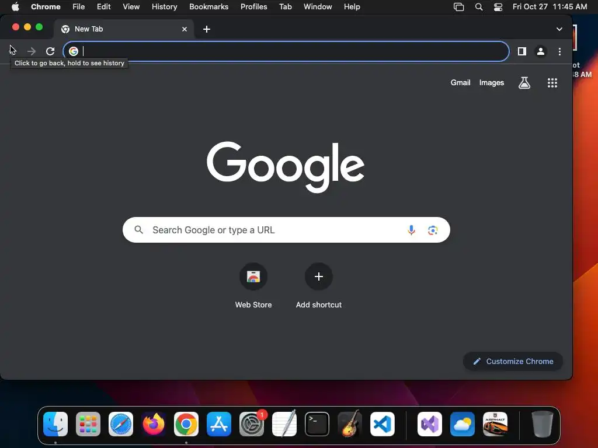The width and height of the screenshot is (598, 448).
Task: Search by image with Google Lens
Action: 433,230
